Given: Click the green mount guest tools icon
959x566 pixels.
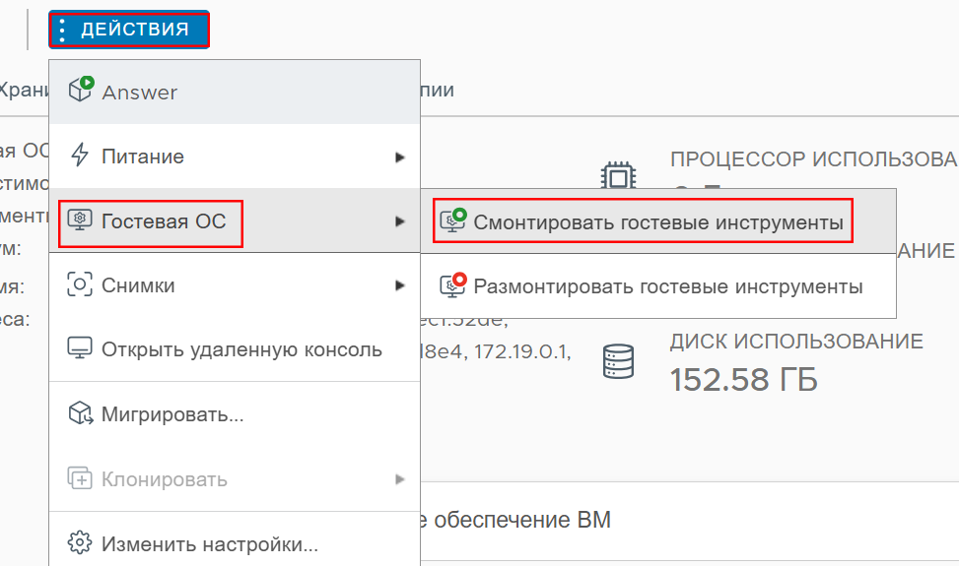Looking at the screenshot, I should point(453,220).
